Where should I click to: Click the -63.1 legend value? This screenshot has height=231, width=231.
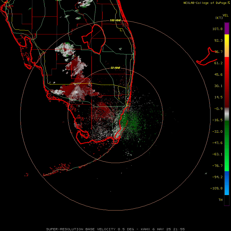click(217, 154)
